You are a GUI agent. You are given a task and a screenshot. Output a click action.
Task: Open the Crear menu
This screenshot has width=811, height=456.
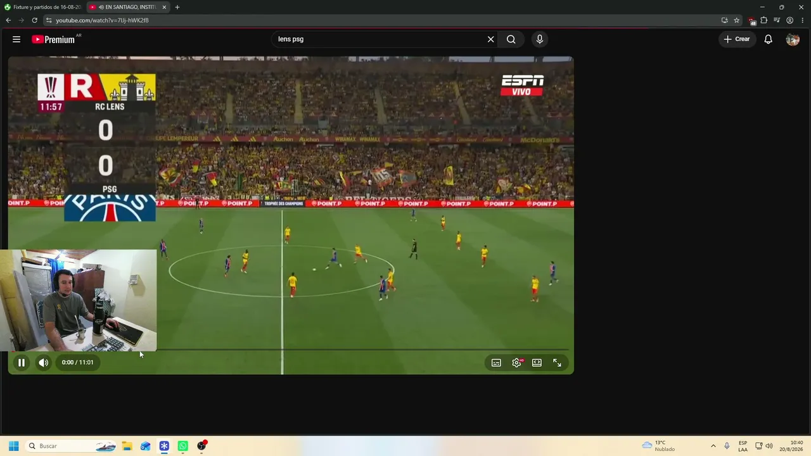[x=737, y=39]
